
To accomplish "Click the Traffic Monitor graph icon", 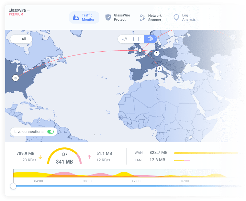I will pos(76,17).
